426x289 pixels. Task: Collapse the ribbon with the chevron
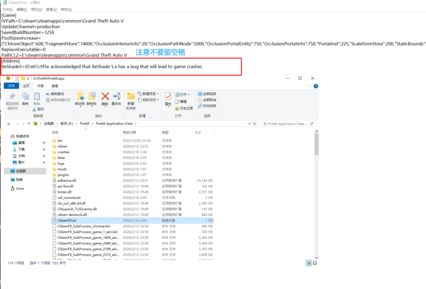[310, 86]
